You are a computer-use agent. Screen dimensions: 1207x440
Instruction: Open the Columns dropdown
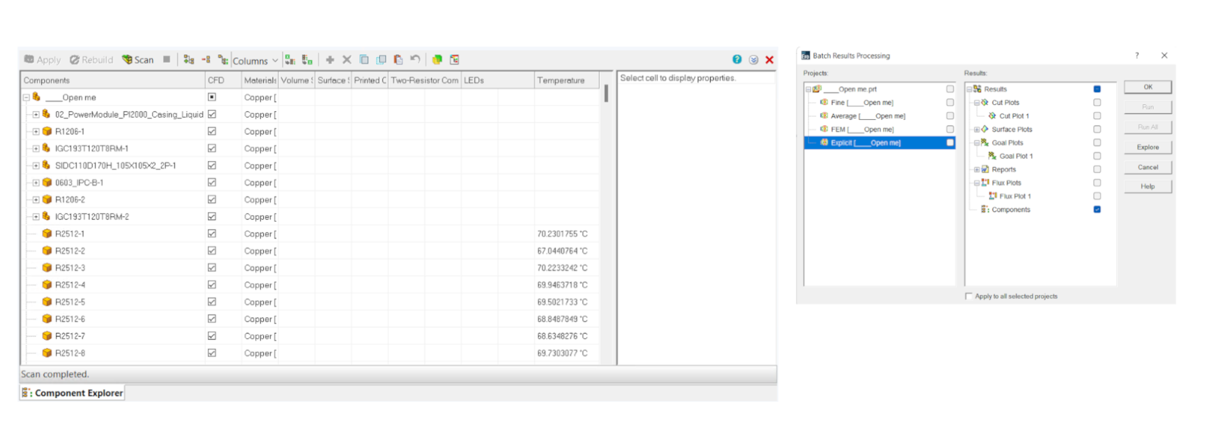pyautogui.click(x=255, y=61)
